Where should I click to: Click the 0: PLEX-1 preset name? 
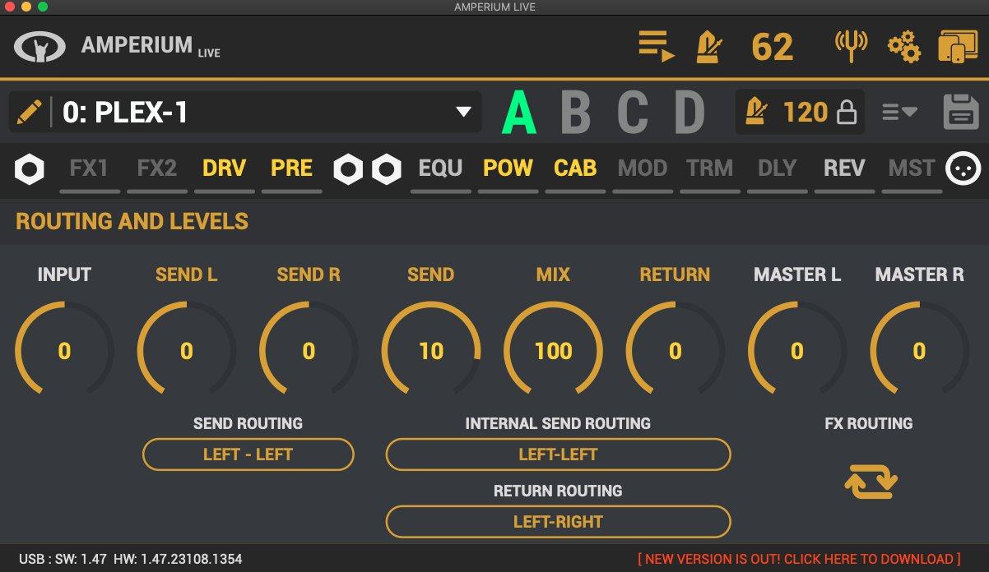click(x=125, y=112)
